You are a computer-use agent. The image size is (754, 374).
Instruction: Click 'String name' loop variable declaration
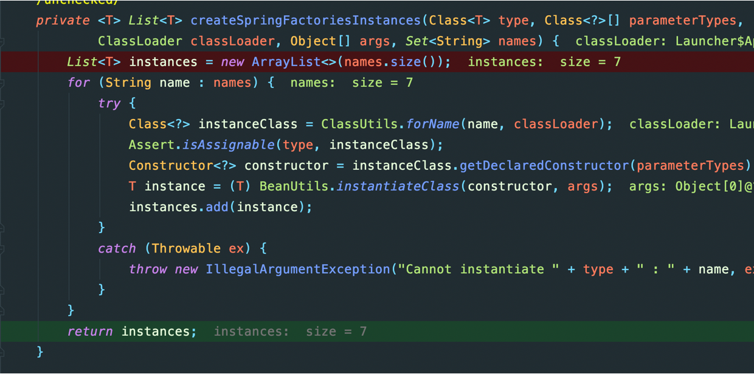tap(148, 83)
